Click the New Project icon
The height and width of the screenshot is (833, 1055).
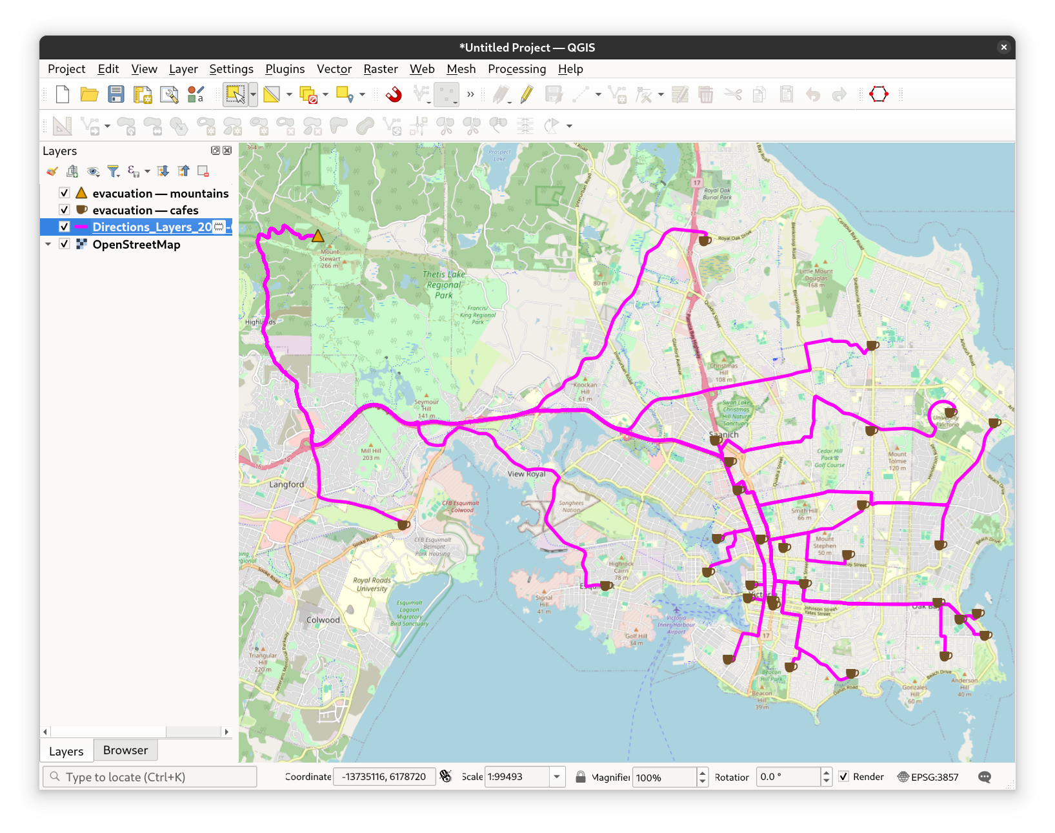63,95
